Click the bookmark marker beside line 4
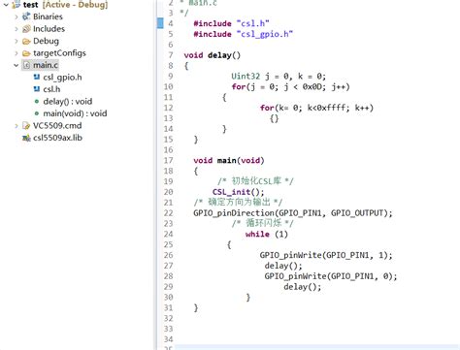Image resolution: width=460 pixels, height=350 pixels. point(160,23)
